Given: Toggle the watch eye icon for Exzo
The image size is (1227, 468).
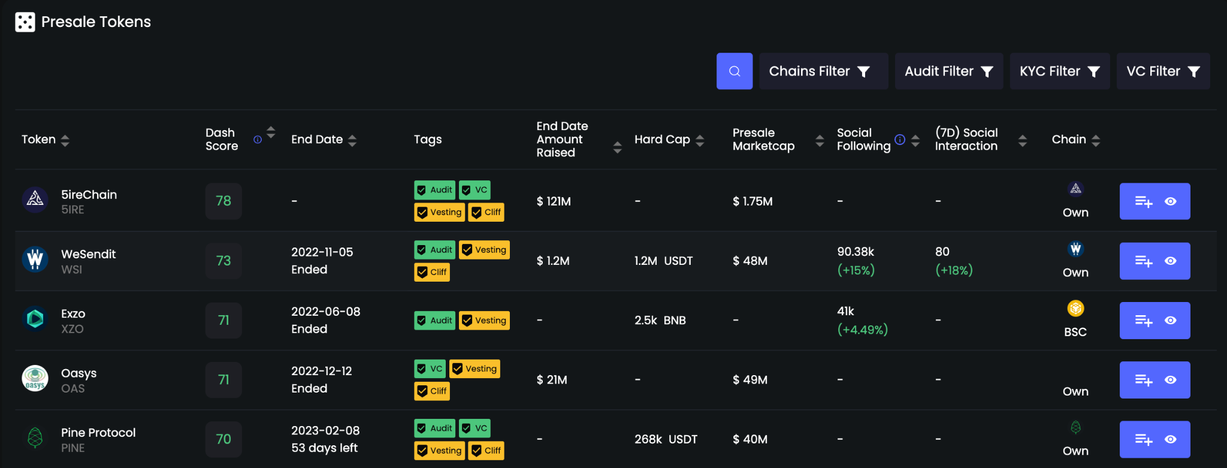Looking at the screenshot, I should point(1170,321).
